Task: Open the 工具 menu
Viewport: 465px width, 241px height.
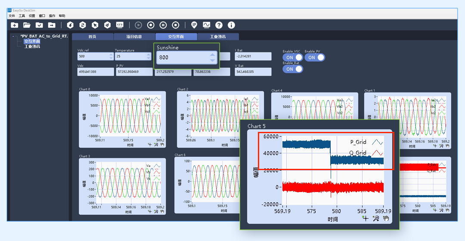Action: 22,16
